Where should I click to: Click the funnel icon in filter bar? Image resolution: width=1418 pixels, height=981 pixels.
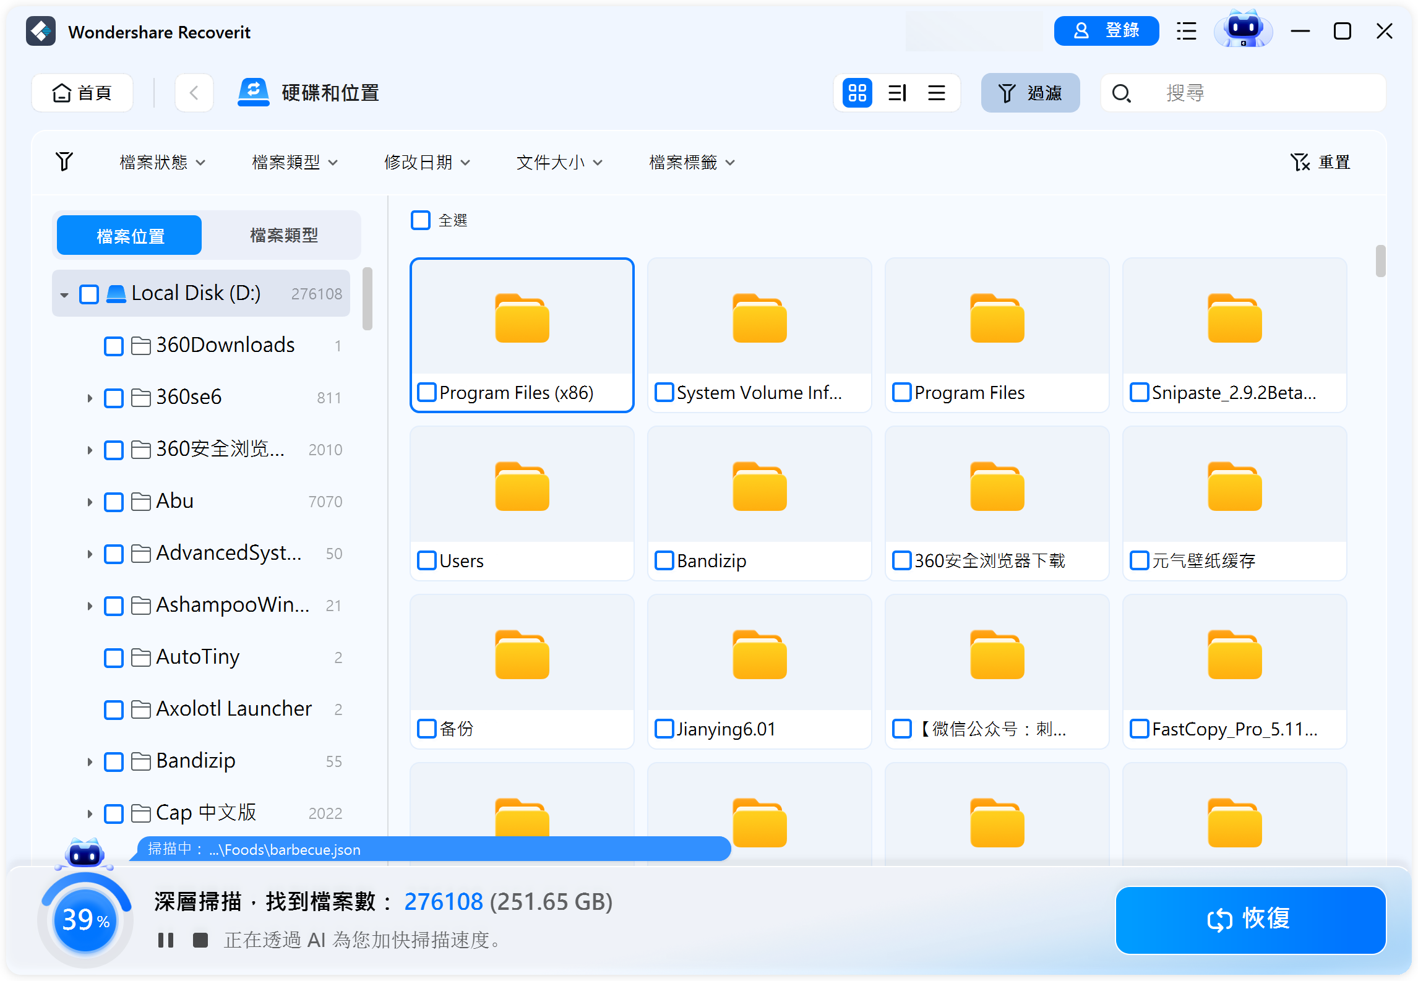coord(64,161)
